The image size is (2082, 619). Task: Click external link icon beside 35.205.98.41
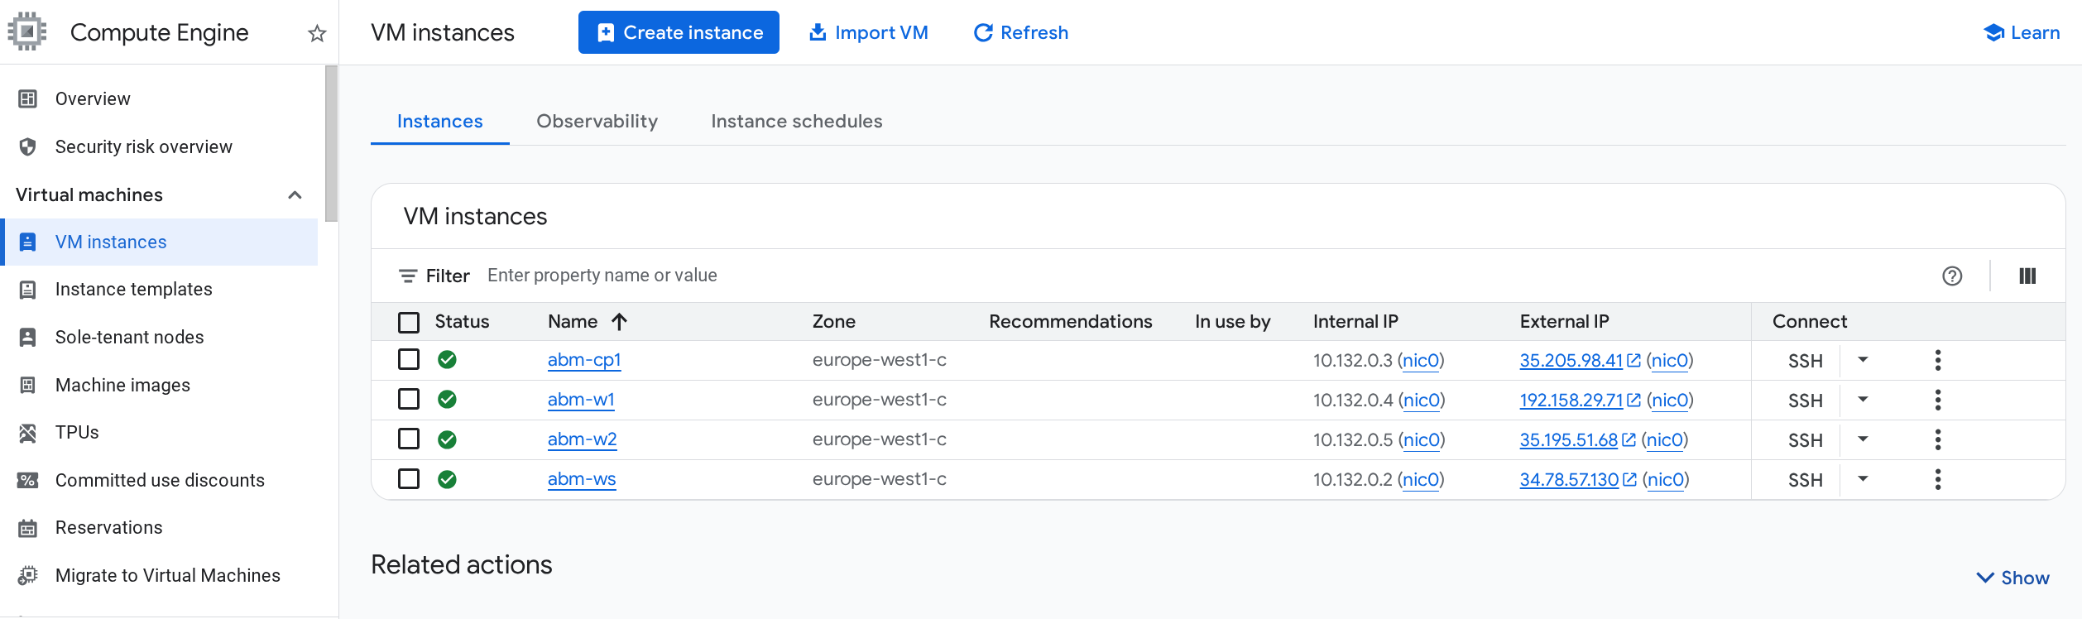1633,360
